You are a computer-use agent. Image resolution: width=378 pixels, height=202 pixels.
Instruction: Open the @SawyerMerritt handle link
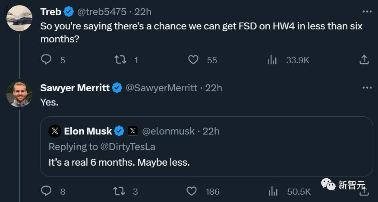pyautogui.click(x=161, y=88)
